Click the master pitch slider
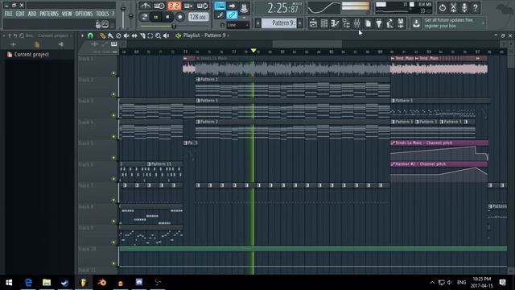The image size is (515, 290). [x=130, y=16]
